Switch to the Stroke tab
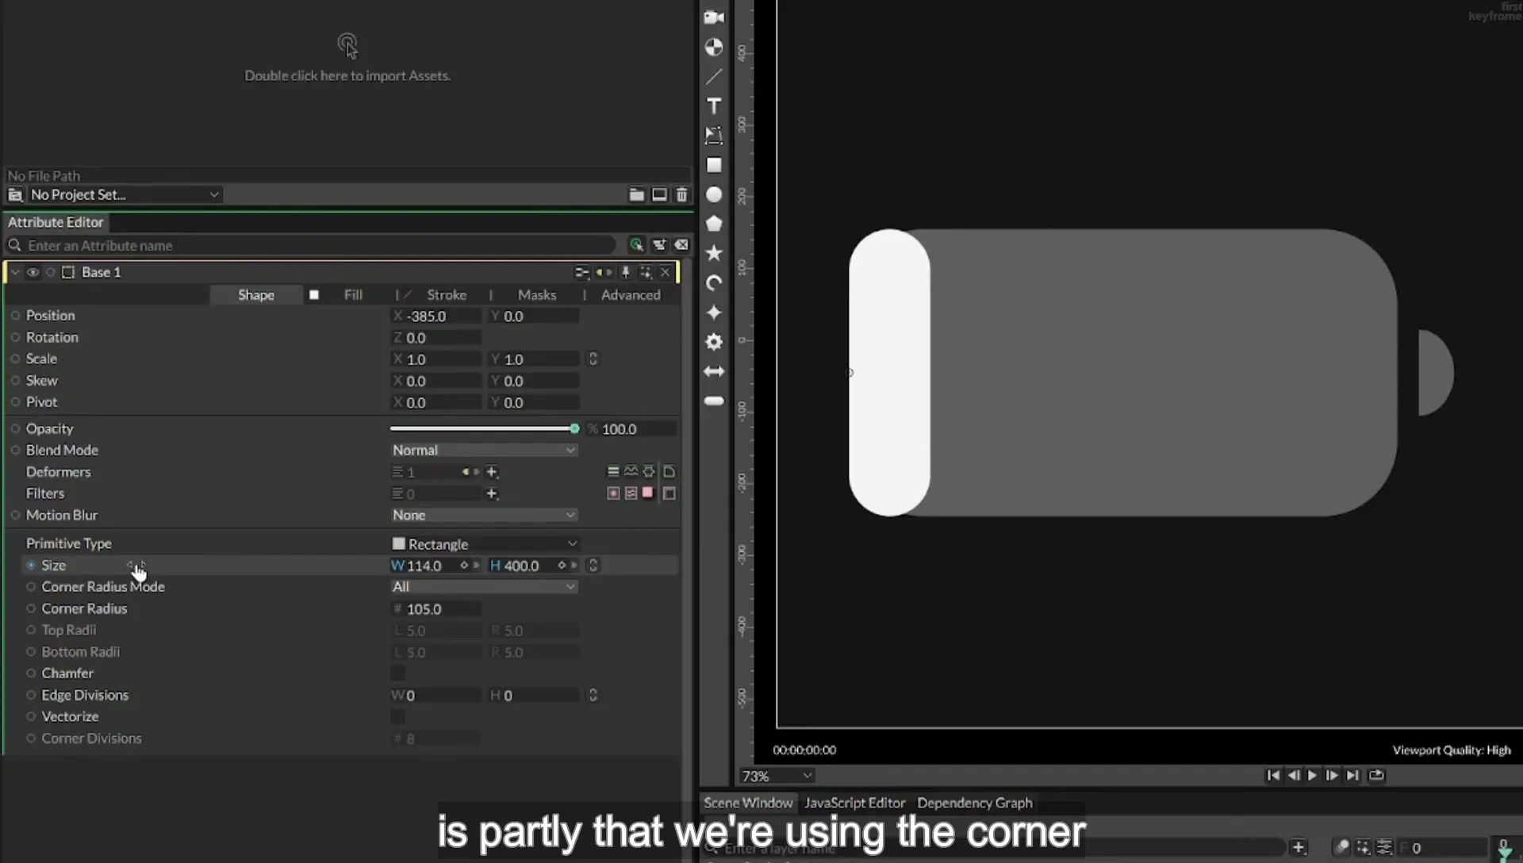The image size is (1523, 863). coord(447,295)
